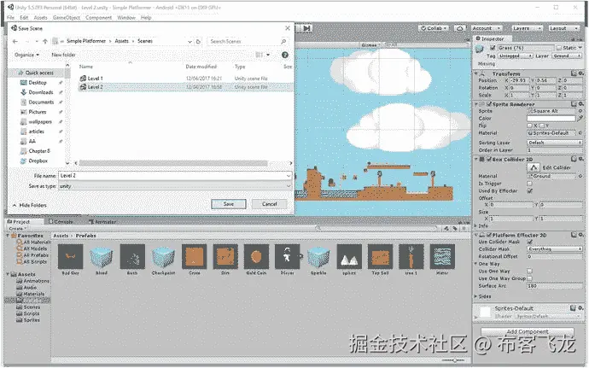Toggle the Is Trigger checkbox
Image resolution: width=589 pixels, height=368 pixels.
[529, 184]
